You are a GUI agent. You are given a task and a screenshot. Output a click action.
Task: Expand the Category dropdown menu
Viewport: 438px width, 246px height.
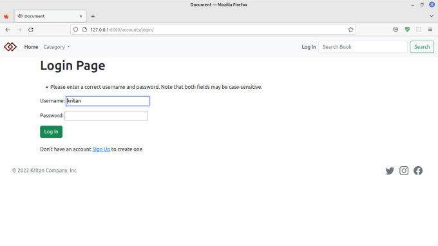pos(57,47)
